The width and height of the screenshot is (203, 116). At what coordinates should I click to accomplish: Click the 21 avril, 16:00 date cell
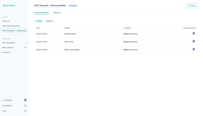point(42,34)
